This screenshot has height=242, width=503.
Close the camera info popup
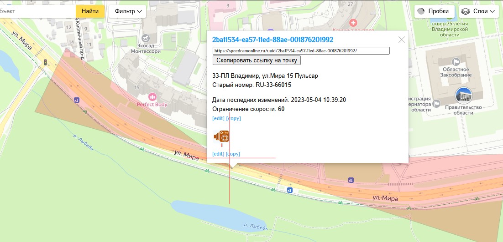coord(402,40)
